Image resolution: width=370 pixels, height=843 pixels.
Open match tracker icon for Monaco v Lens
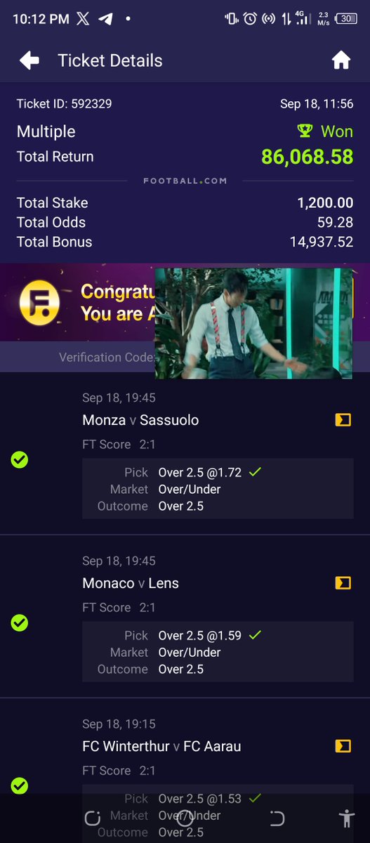click(x=343, y=583)
